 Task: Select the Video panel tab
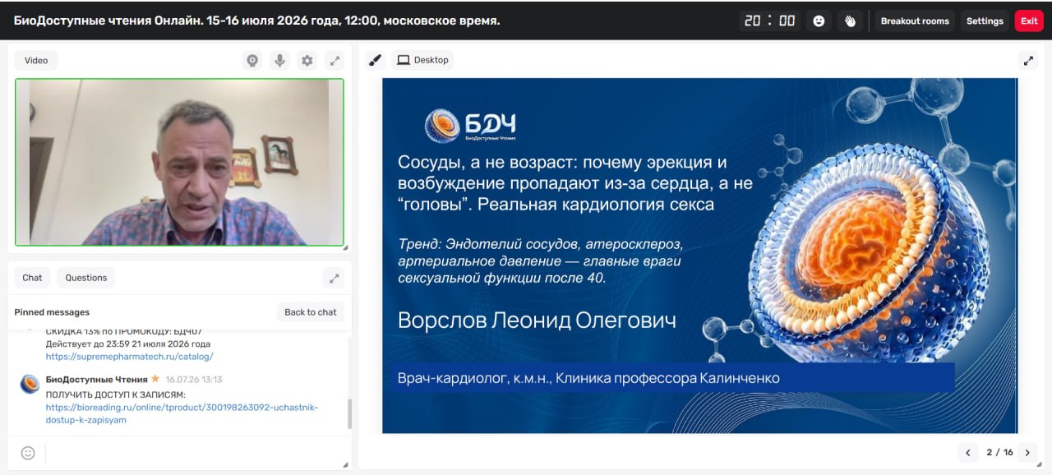pyautogui.click(x=36, y=60)
